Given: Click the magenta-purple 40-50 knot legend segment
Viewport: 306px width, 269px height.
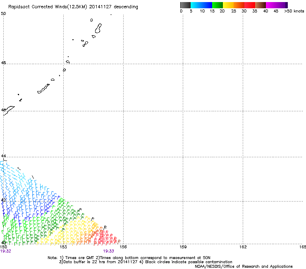Looking at the screenshot, I should 277,5.
